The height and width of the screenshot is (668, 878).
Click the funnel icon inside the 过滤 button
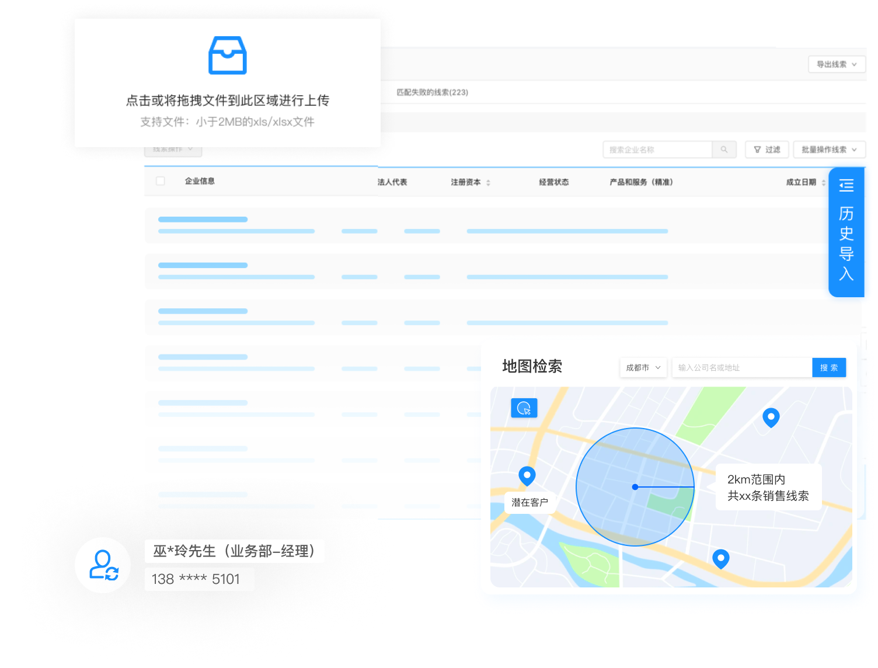[x=757, y=149]
